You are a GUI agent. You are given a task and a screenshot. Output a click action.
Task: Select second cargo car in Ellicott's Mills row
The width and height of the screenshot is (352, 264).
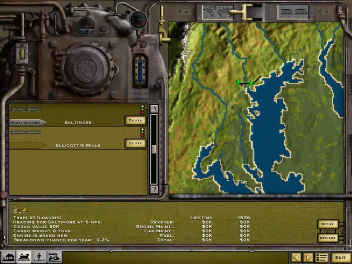[33, 132]
